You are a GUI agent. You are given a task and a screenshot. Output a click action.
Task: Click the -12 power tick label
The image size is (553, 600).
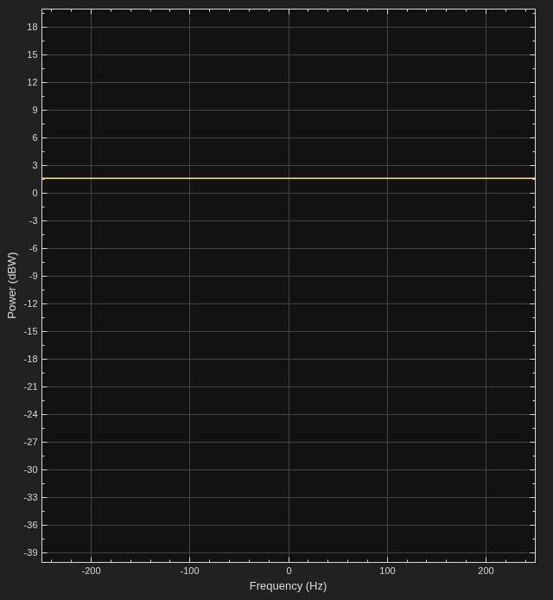[31, 303]
